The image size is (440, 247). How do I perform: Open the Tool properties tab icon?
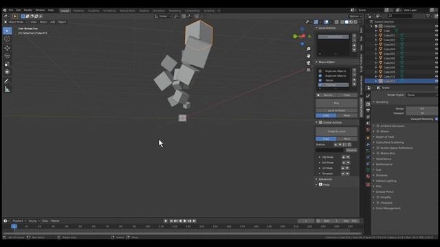click(368, 96)
